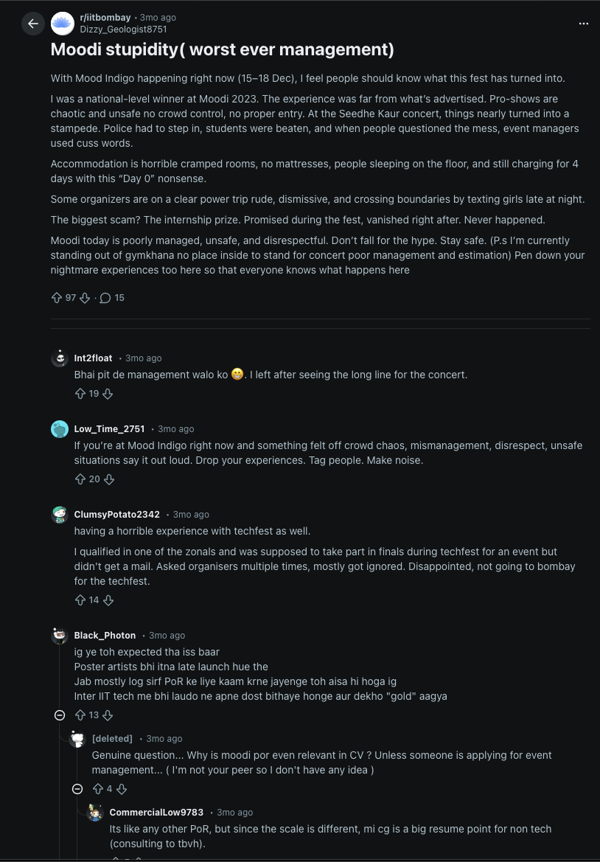Visit Int2float's user profile
This screenshot has width=600, height=862.
click(93, 358)
